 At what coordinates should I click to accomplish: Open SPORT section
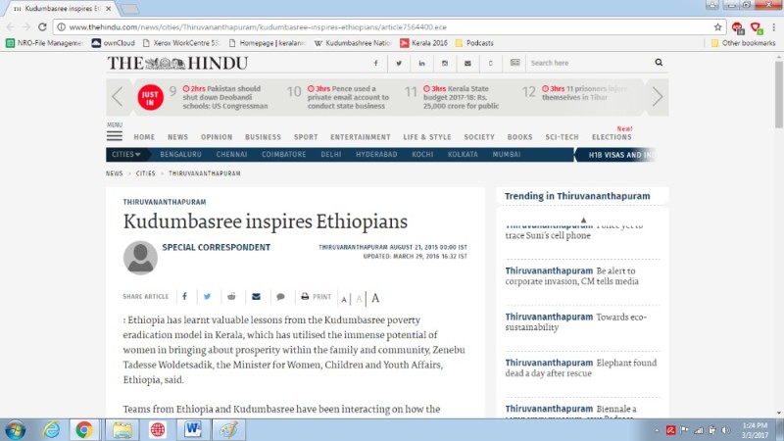click(306, 137)
